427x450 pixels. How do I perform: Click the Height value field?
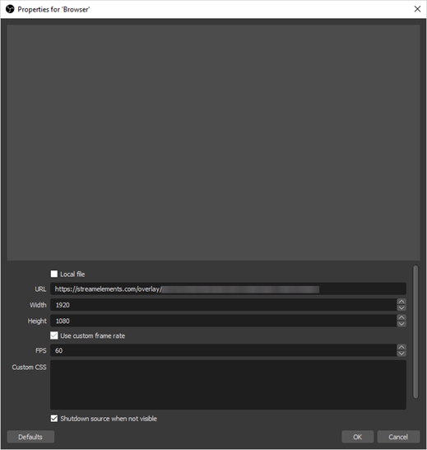click(x=224, y=321)
